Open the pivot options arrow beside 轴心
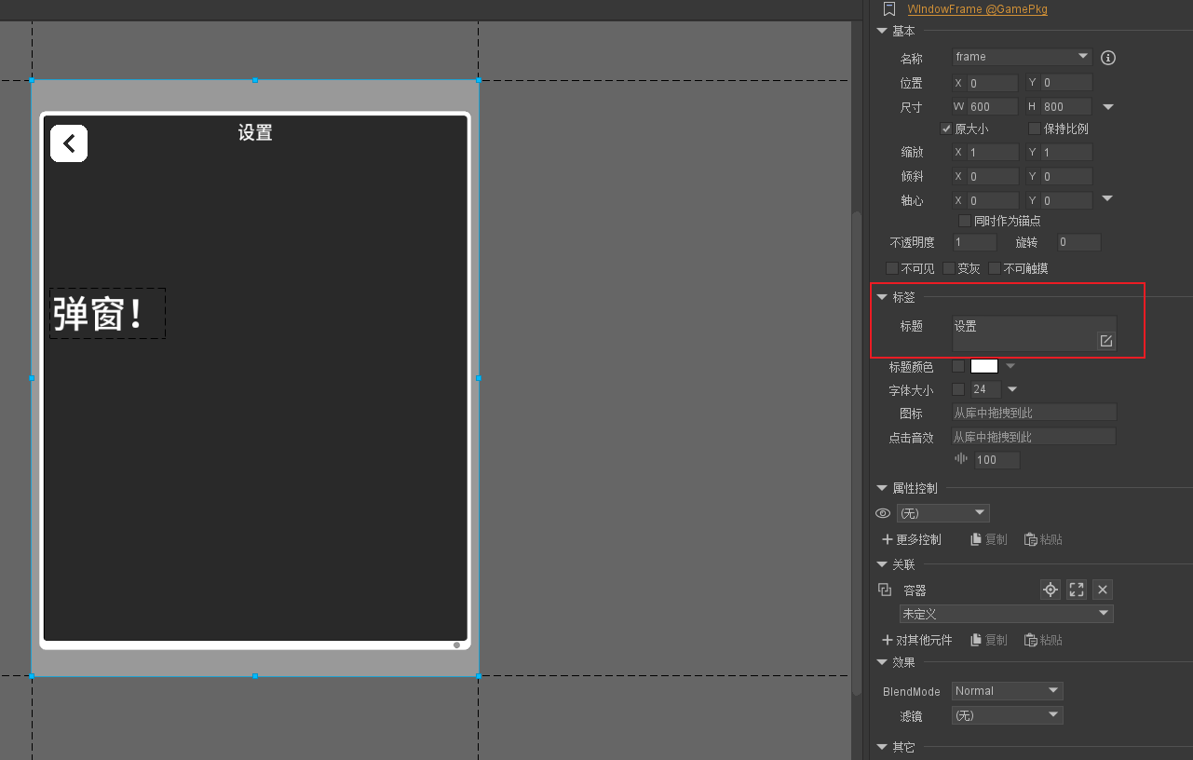 (x=1107, y=198)
